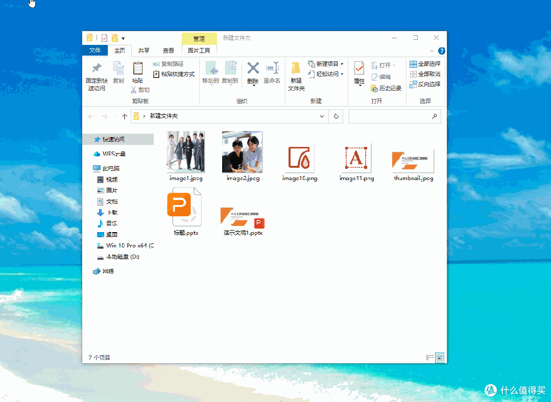The width and height of the screenshot is (551, 402).
Task: Switch to details view in status bar
Action: tap(430, 358)
